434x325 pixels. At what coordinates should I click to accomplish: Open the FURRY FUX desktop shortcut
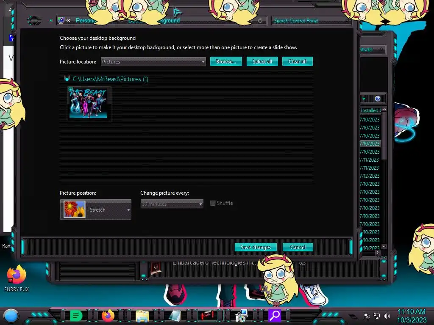17,278
